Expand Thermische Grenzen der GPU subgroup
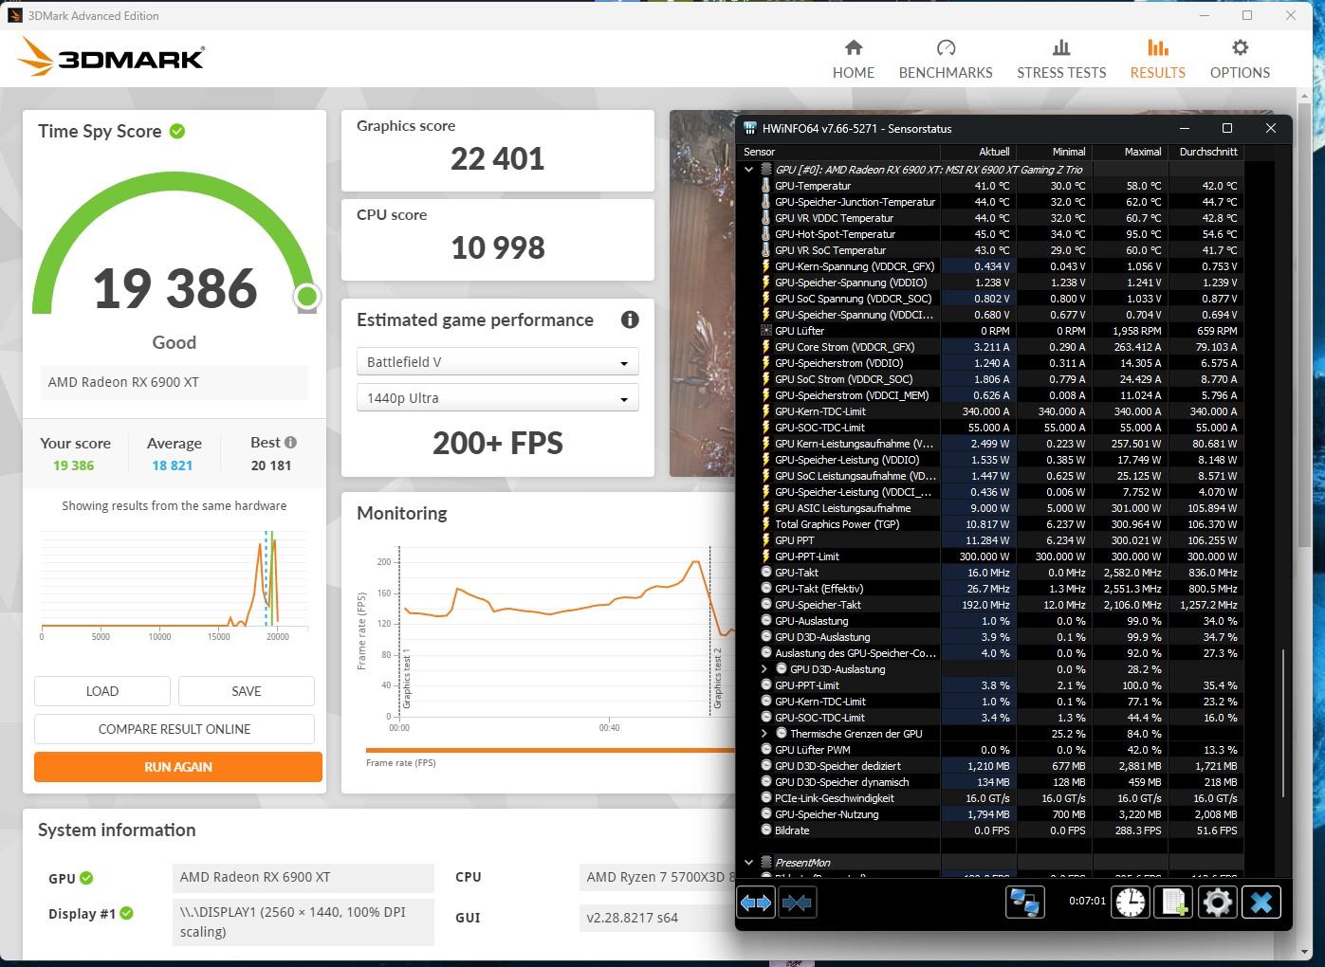The width and height of the screenshot is (1325, 967). 764,734
